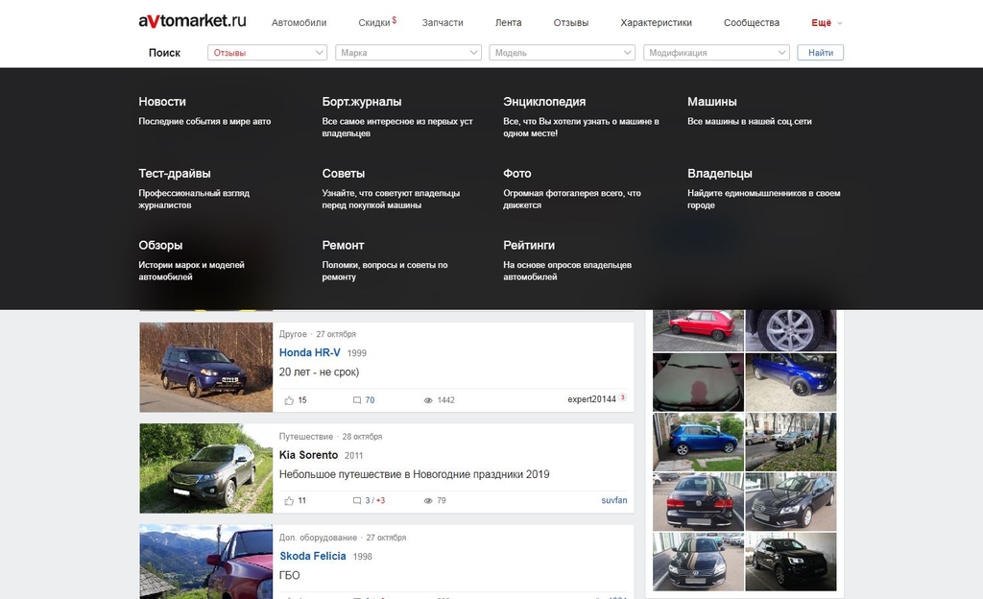The width and height of the screenshot is (983, 599).
Task: Open the red hatchback photo in the gallery
Action: [x=699, y=330]
